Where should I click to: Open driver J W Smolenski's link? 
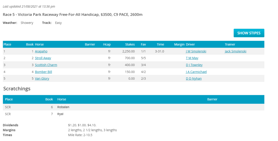196,51
